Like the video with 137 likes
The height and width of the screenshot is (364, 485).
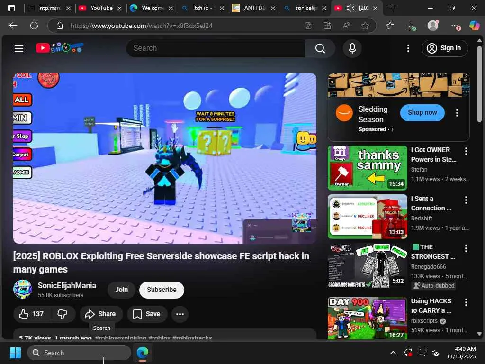point(32,314)
